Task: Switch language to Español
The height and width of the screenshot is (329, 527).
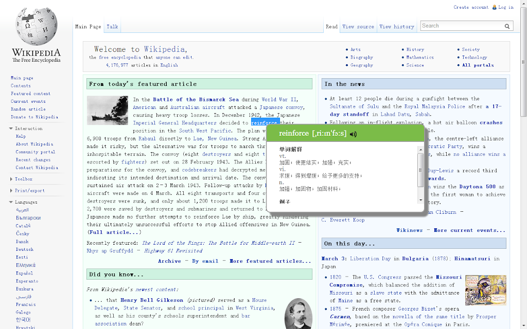Action: coord(24,273)
